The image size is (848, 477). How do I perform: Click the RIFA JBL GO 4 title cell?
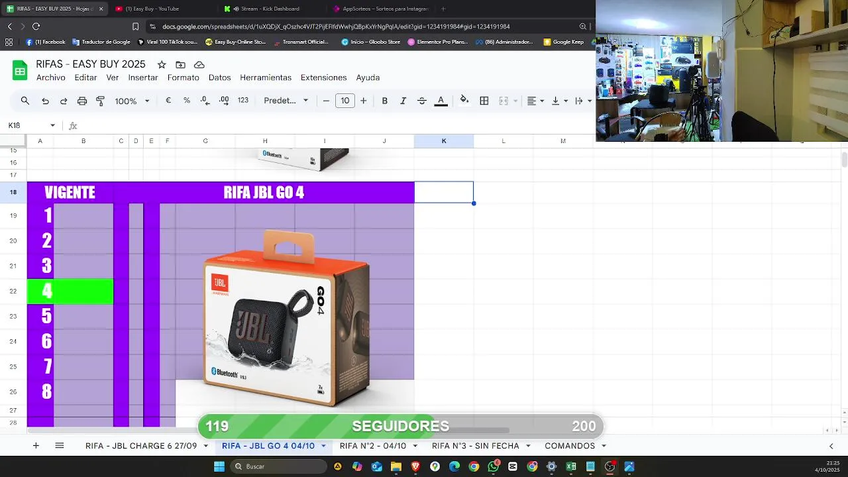tap(264, 192)
